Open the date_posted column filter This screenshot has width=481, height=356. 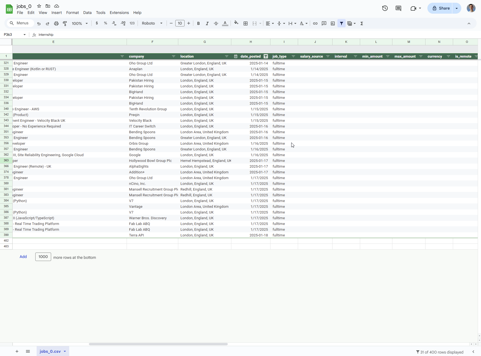click(x=266, y=57)
